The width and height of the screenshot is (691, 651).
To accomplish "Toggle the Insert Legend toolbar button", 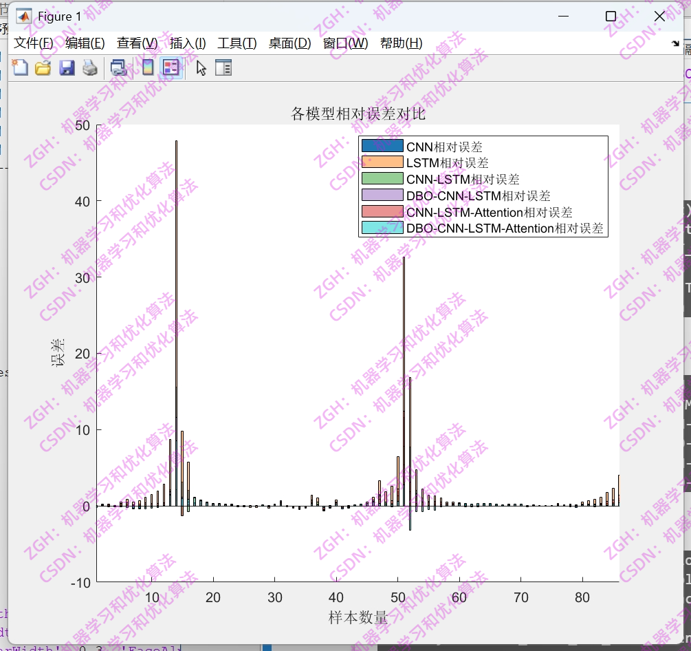I will point(171,67).
